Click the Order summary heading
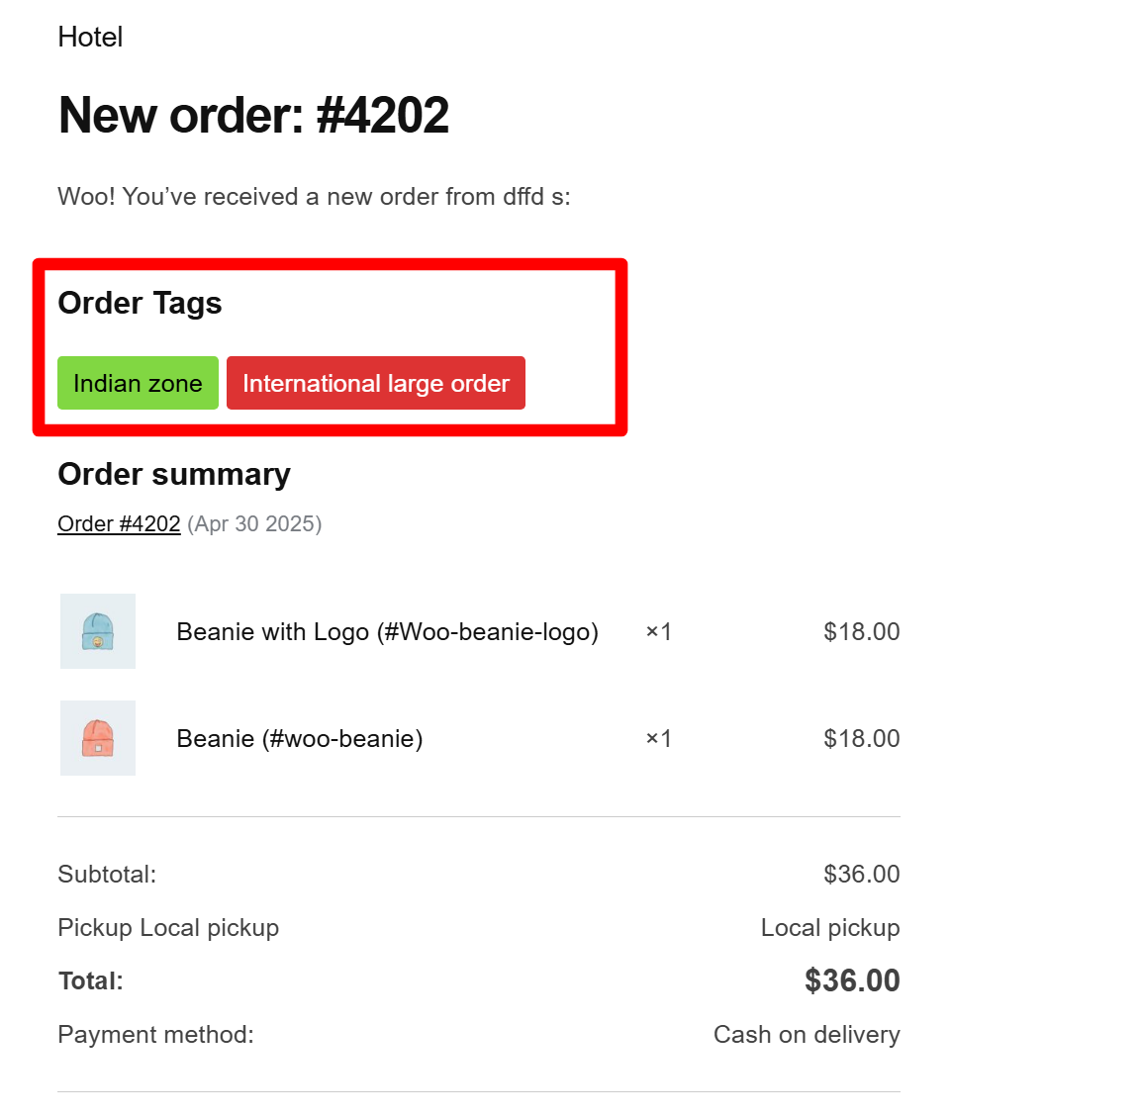The width and height of the screenshot is (1143, 1118). [174, 475]
